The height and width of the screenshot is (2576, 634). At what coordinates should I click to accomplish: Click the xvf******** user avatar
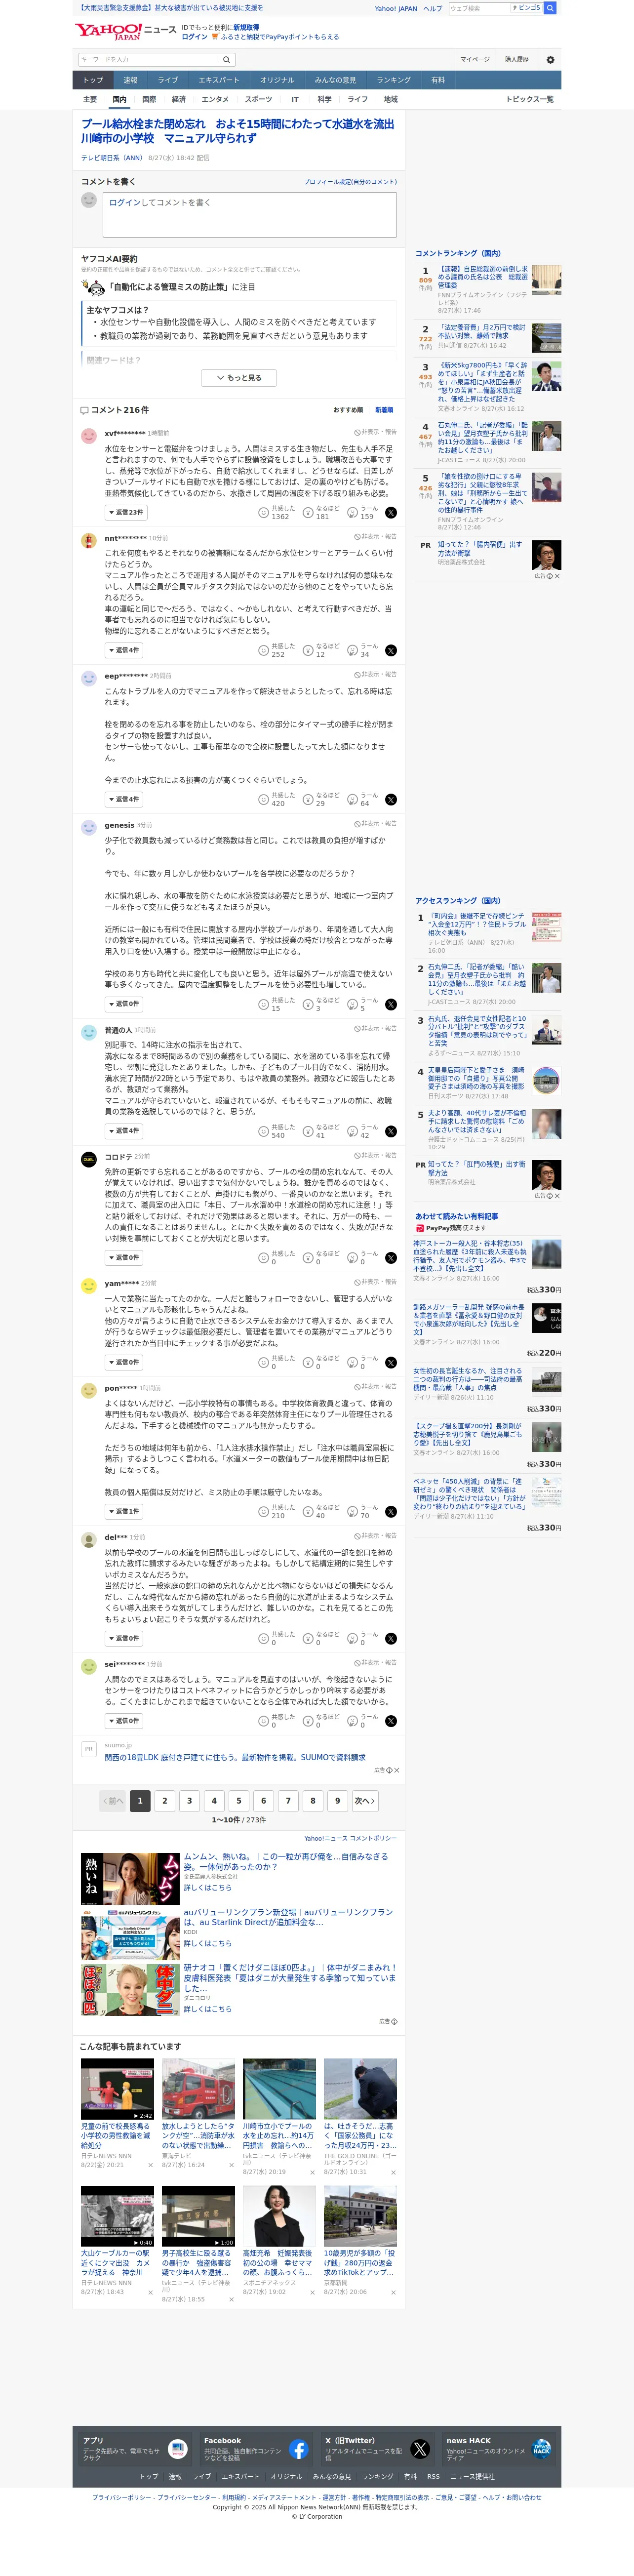pos(88,435)
